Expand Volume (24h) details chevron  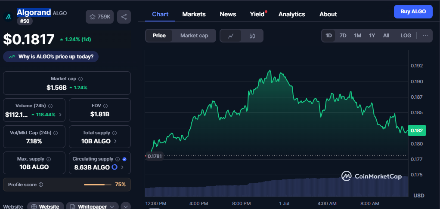pyautogui.click(x=60, y=115)
